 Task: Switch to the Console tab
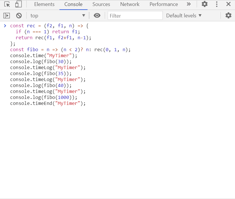[x=73, y=4]
